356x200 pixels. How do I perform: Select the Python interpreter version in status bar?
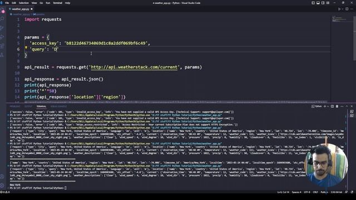click(x=337, y=192)
